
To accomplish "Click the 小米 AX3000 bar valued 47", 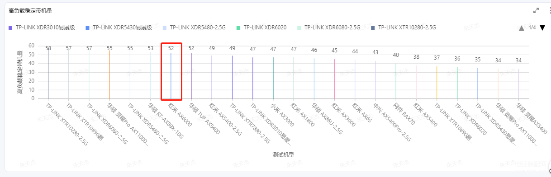I will pyautogui.click(x=273, y=78).
